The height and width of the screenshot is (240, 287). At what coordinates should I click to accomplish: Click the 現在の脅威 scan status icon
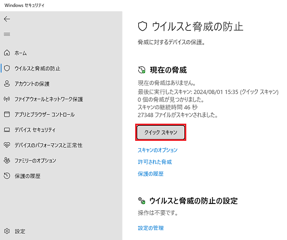point(141,70)
